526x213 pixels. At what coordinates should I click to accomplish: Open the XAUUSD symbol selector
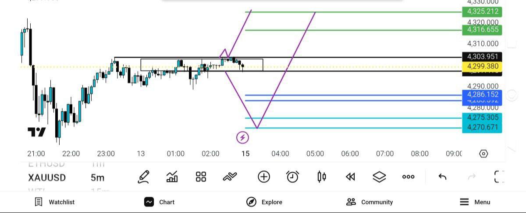(47, 178)
